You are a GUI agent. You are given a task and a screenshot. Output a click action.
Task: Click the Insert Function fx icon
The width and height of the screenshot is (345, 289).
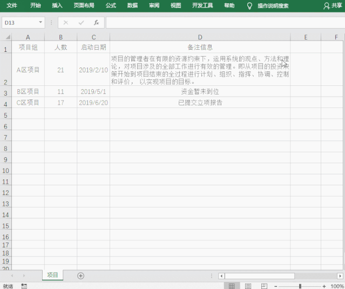point(96,23)
